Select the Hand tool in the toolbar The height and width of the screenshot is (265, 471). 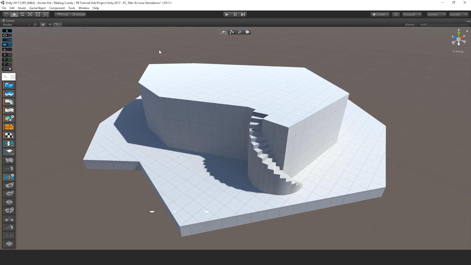[6, 14]
